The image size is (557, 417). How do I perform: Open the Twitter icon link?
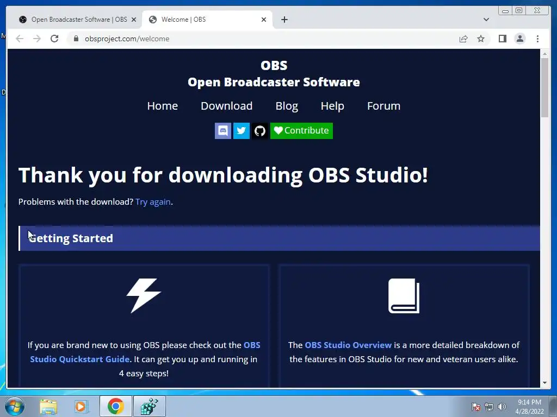click(241, 131)
